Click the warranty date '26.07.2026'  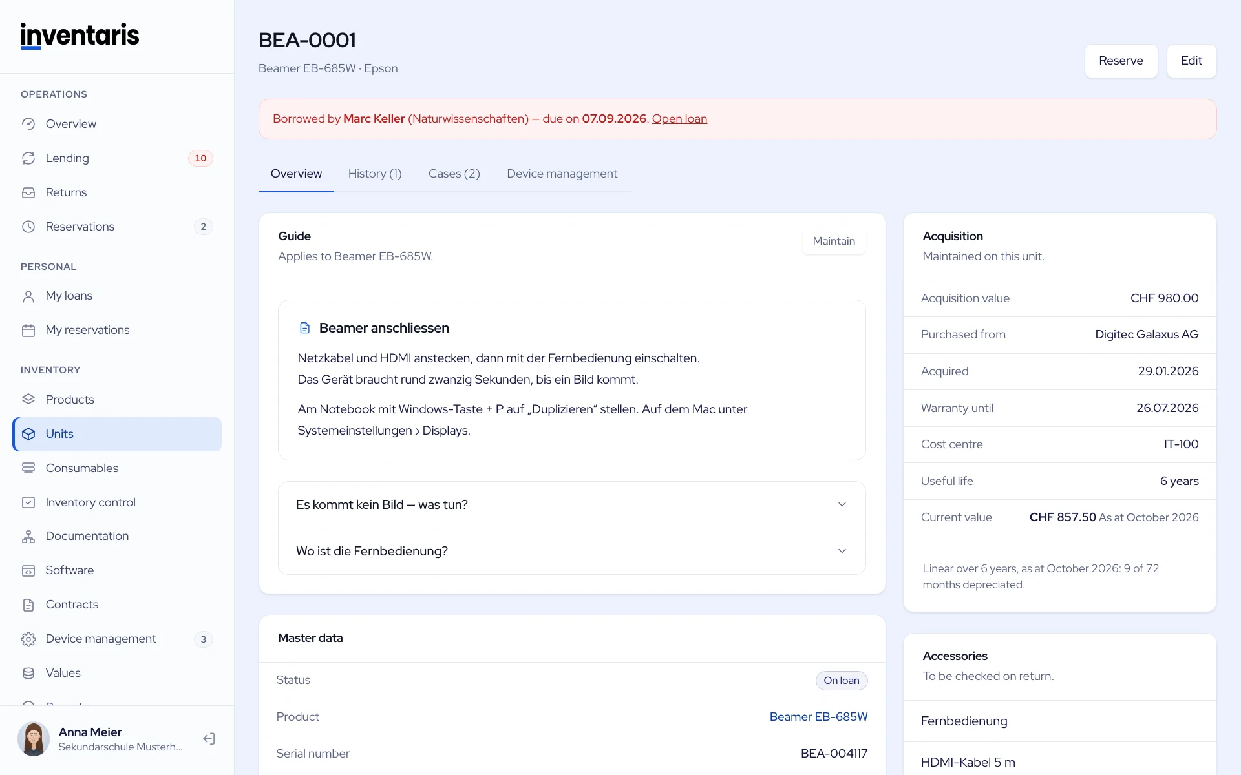(1167, 408)
